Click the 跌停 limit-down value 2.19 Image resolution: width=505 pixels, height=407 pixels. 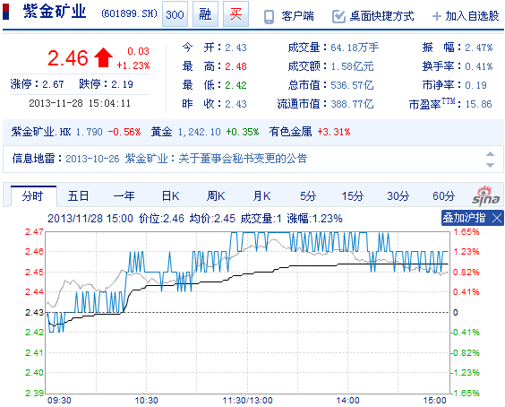(x=122, y=84)
